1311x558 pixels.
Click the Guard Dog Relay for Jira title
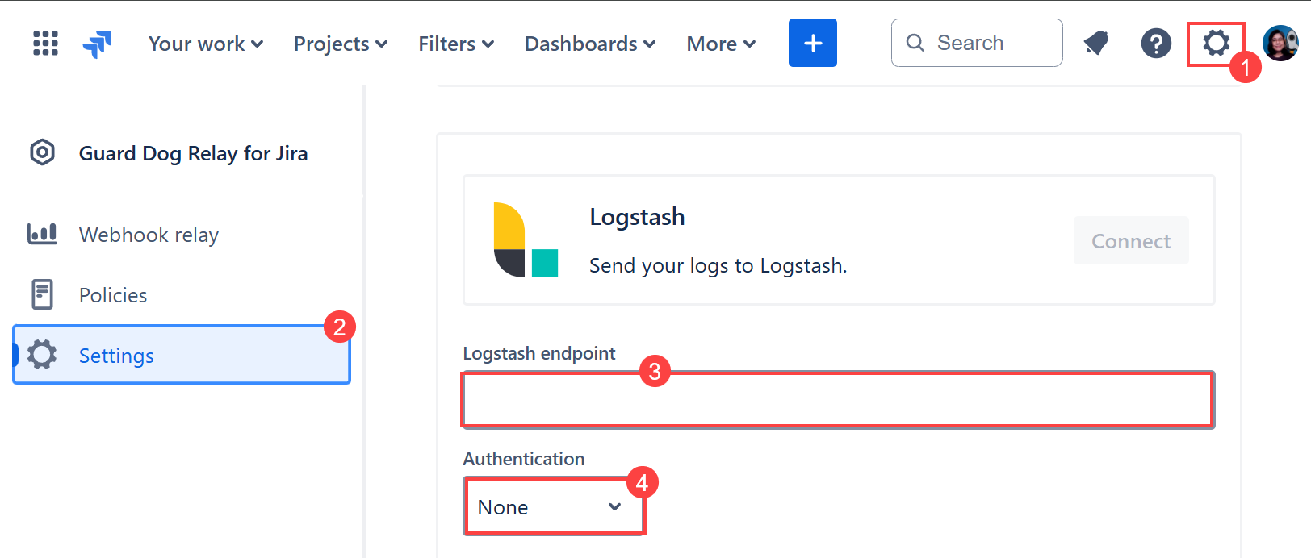click(x=193, y=153)
